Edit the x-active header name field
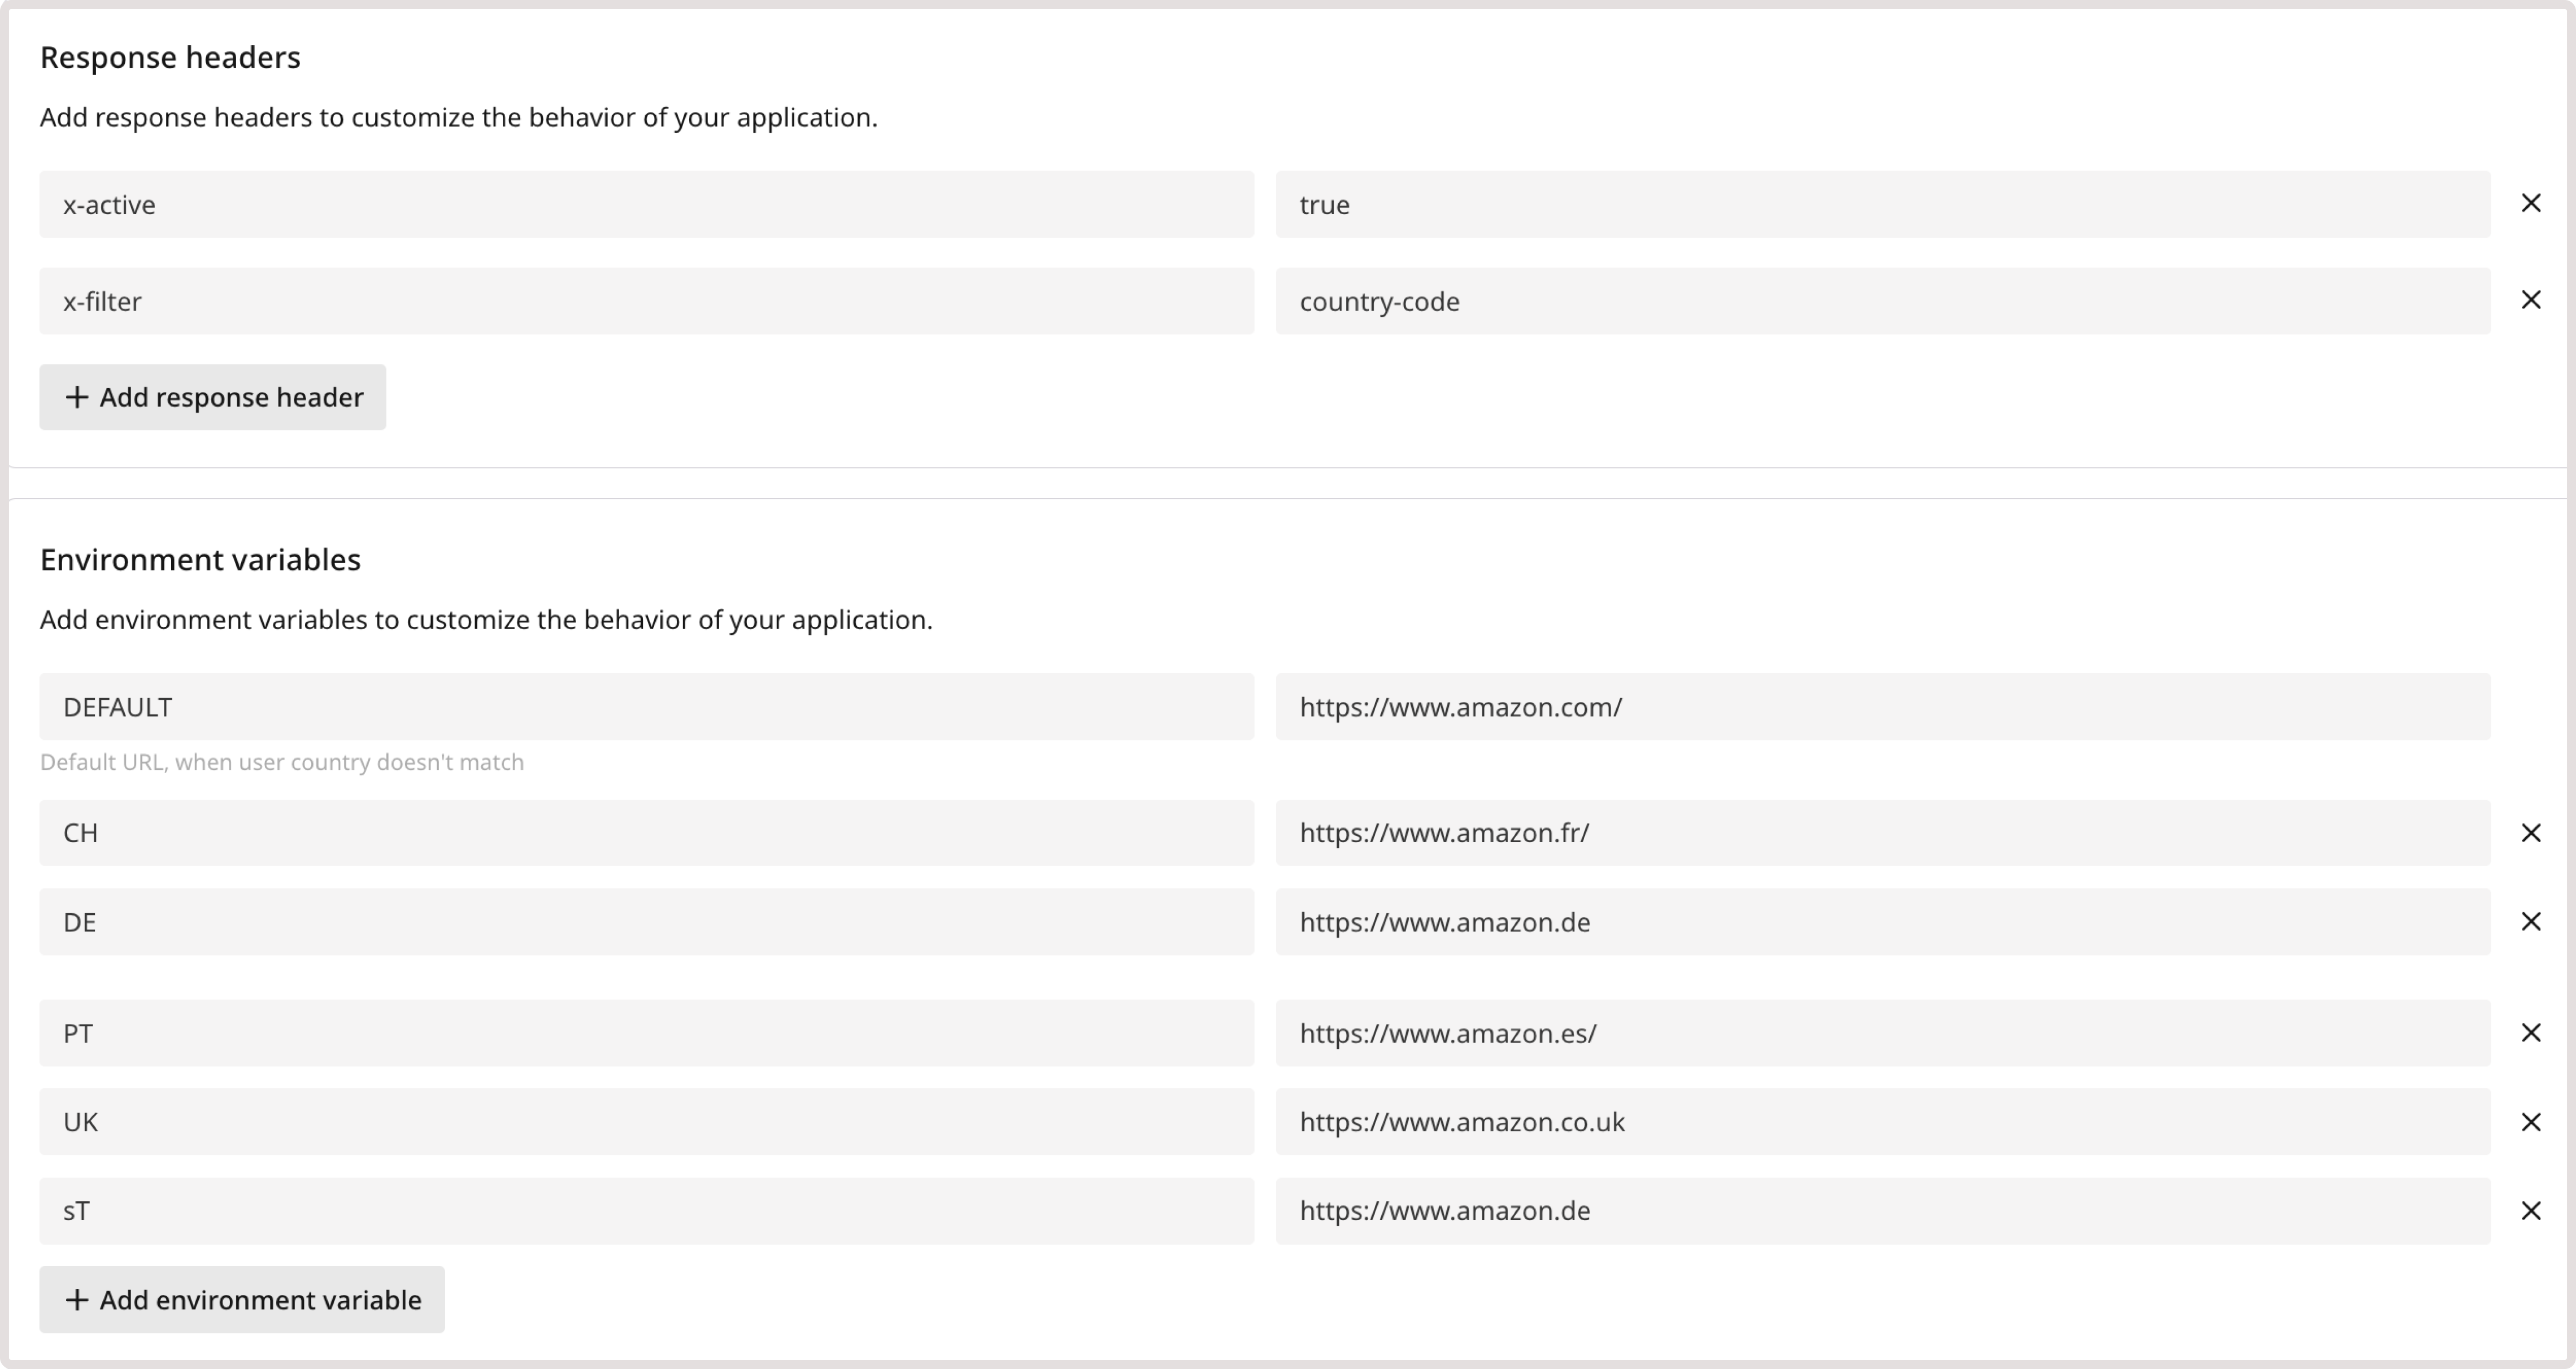Screen dimensions: 2576x1369 coord(646,205)
